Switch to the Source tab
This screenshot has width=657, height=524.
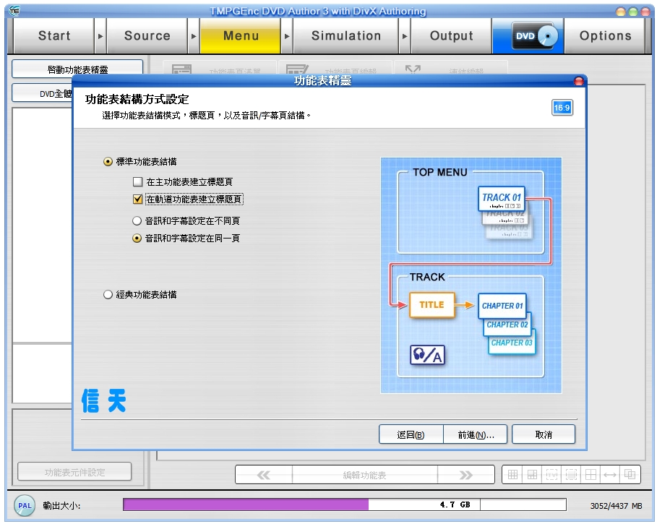point(147,36)
